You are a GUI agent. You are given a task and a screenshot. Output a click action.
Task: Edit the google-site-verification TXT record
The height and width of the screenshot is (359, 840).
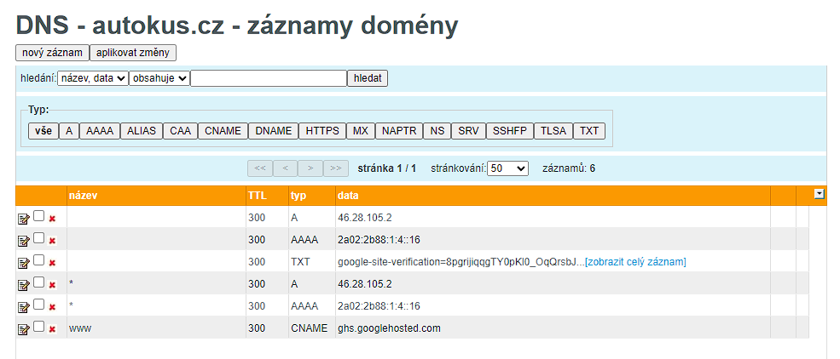coord(23,263)
